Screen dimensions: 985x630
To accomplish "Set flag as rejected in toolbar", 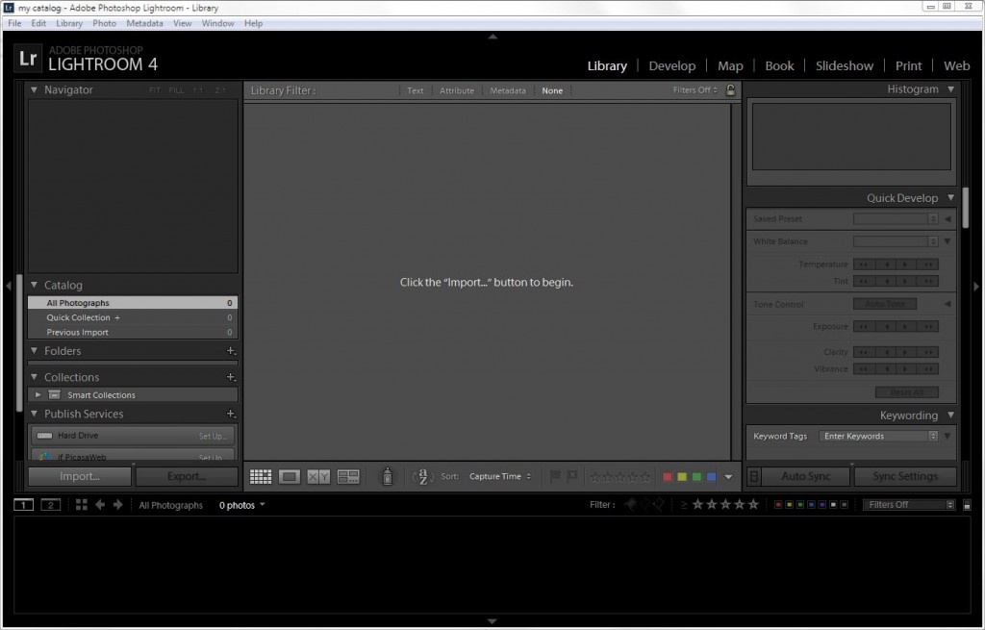I will (x=572, y=477).
